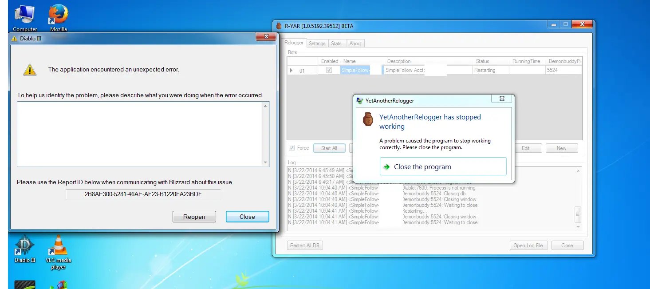Click the R-YAR log scrollbar thumb
Image resolution: width=650 pixels, height=289 pixels.
[x=578, y=214]
